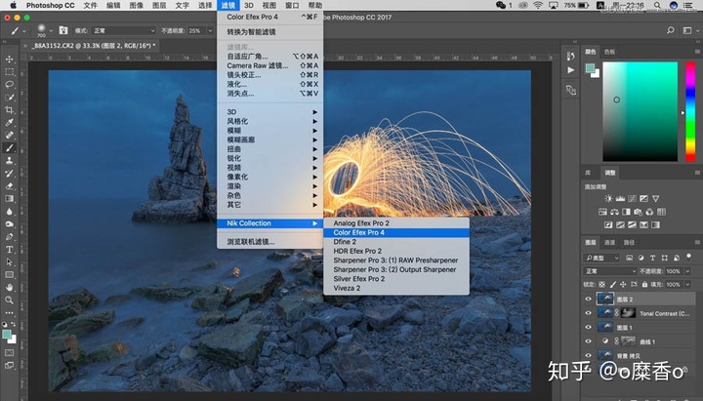The height and width of the screenshot is (401, 703).
Task: Toggle lock image pixels brush icon
Action: 612,285
